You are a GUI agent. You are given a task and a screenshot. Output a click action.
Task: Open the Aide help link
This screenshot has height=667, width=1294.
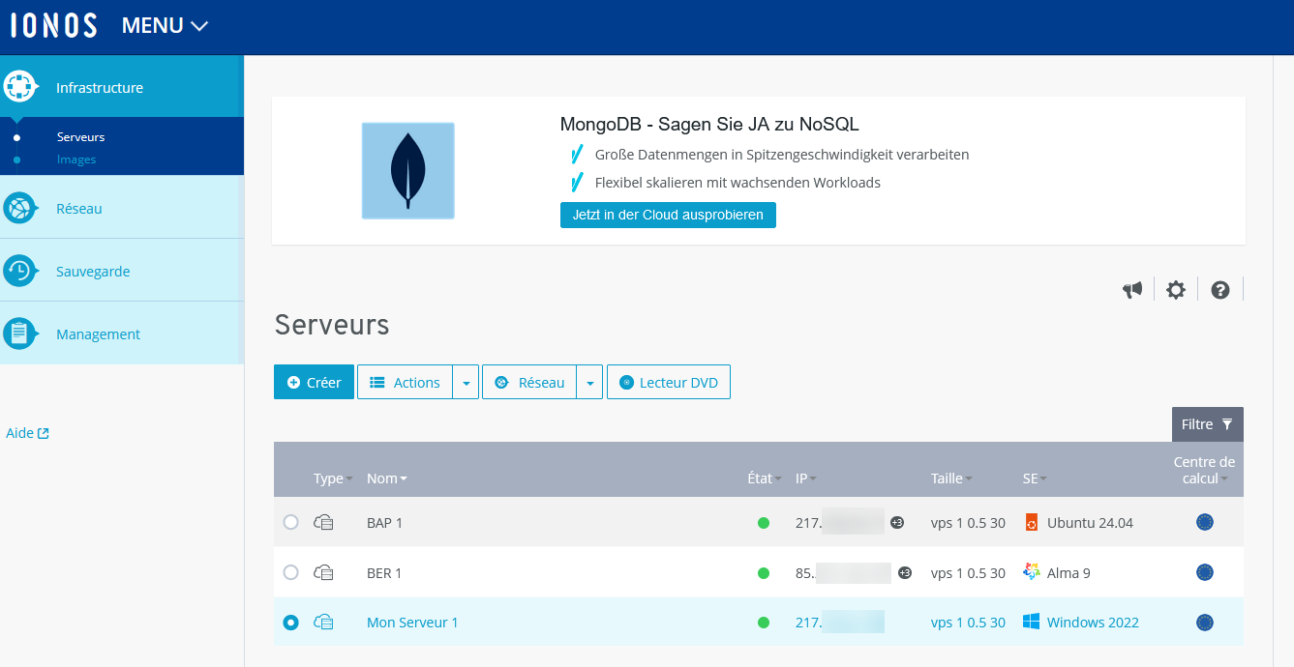click(27, 433)
